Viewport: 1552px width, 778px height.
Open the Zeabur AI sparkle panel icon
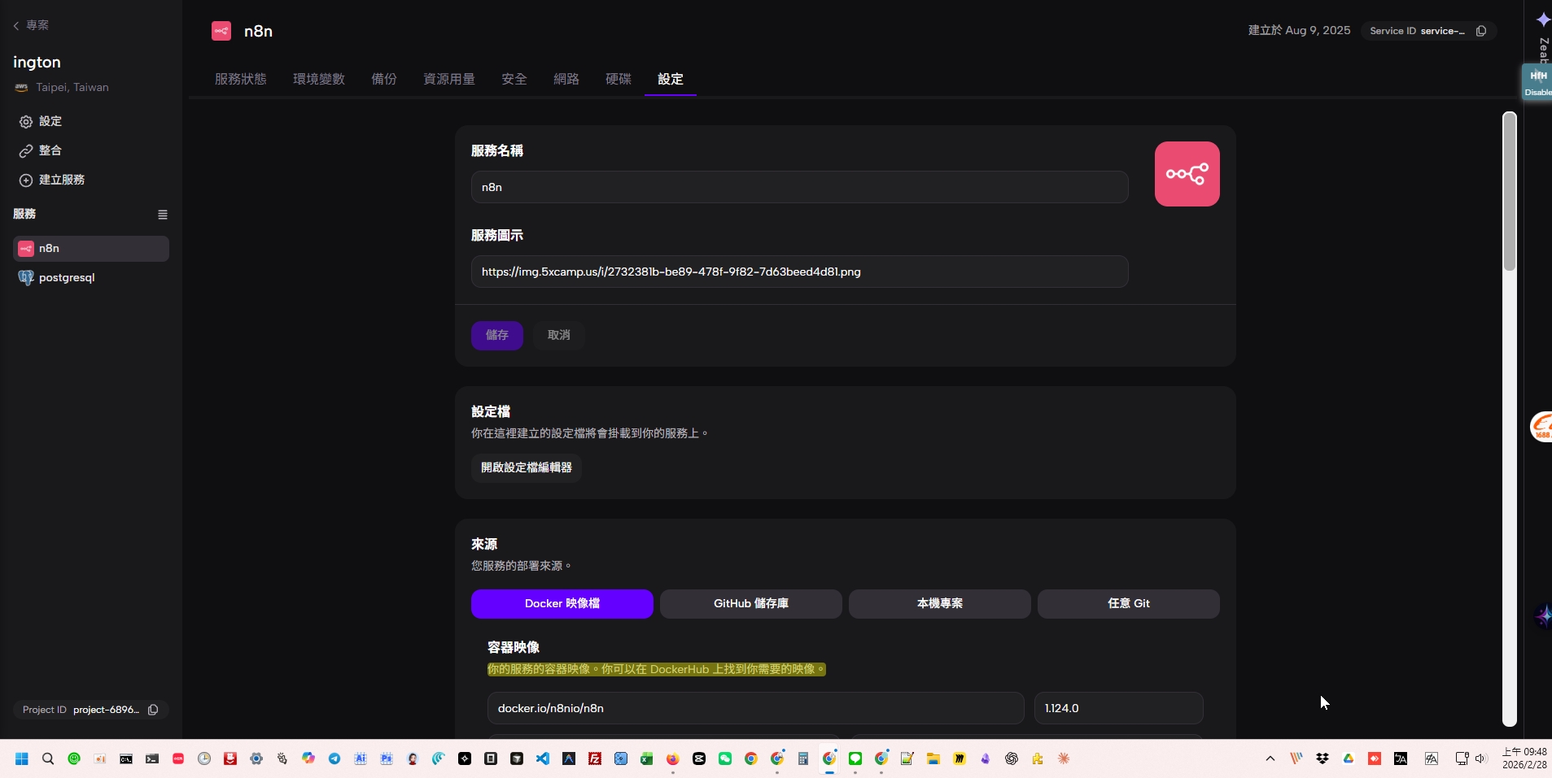(x=1543, y=19)
